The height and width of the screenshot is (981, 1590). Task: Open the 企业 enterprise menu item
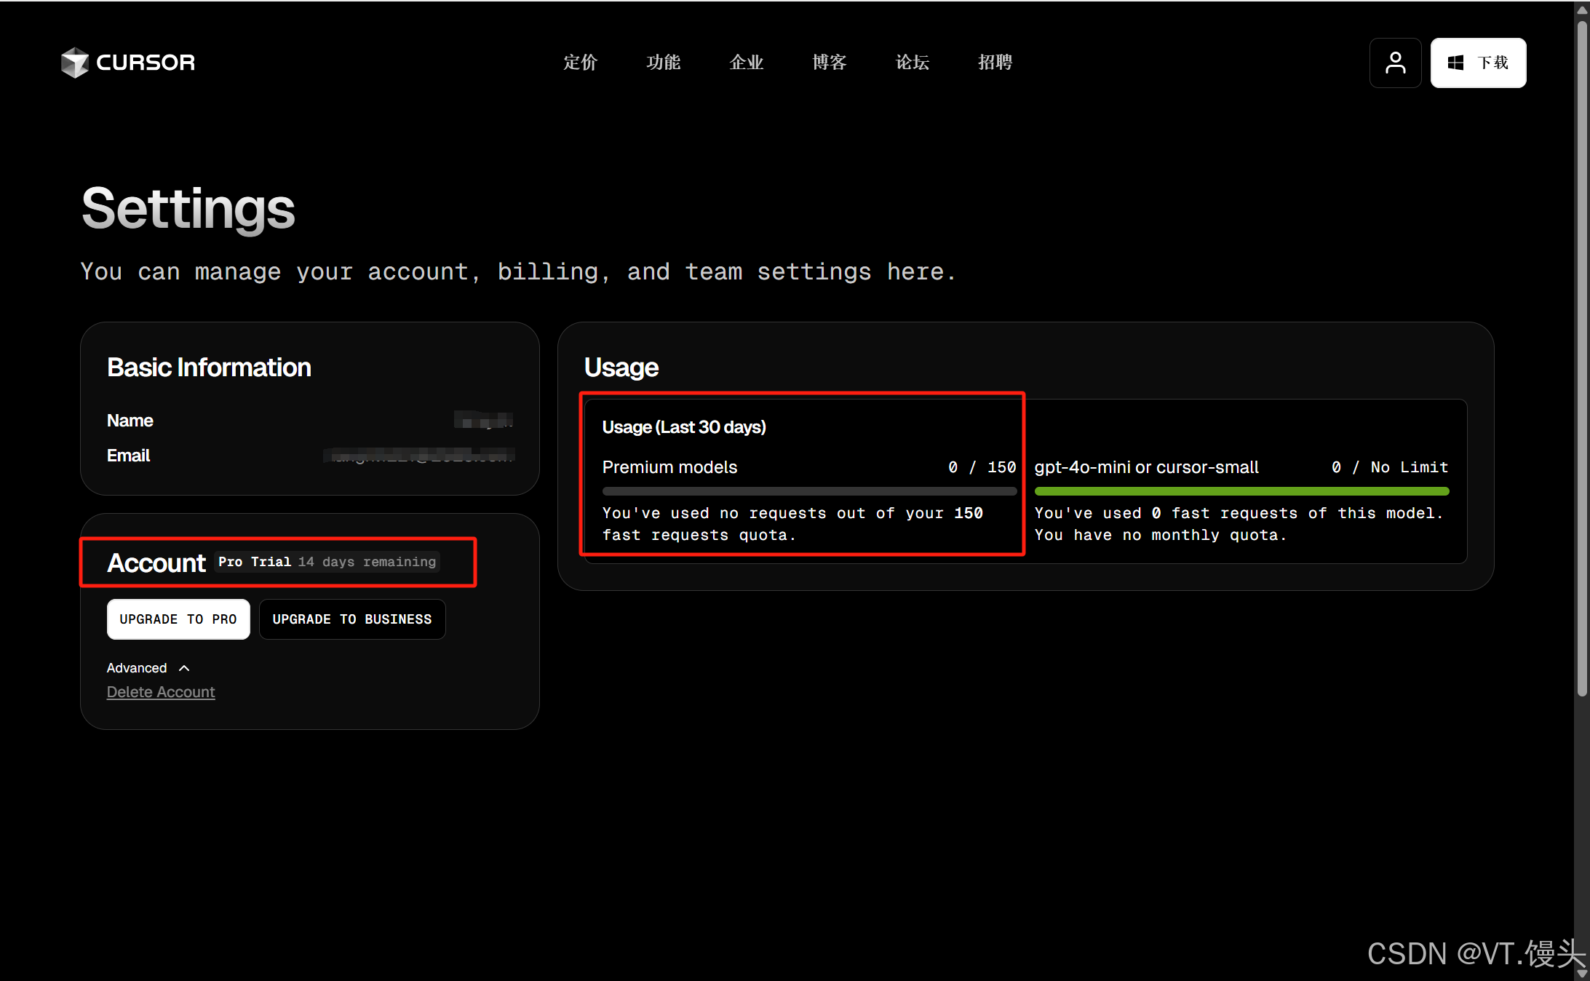click(x=746, y=63)
